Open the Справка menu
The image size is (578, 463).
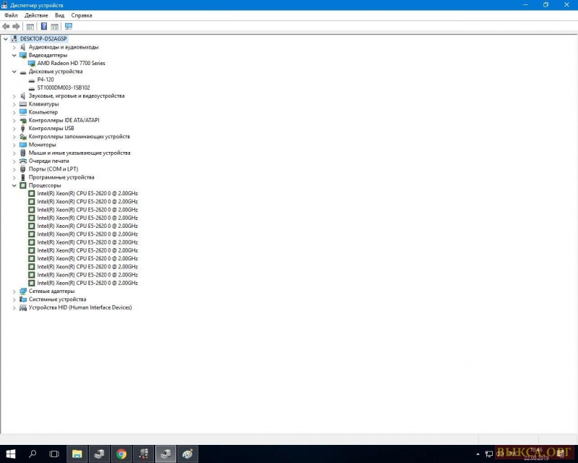click(x=82, y=15)
